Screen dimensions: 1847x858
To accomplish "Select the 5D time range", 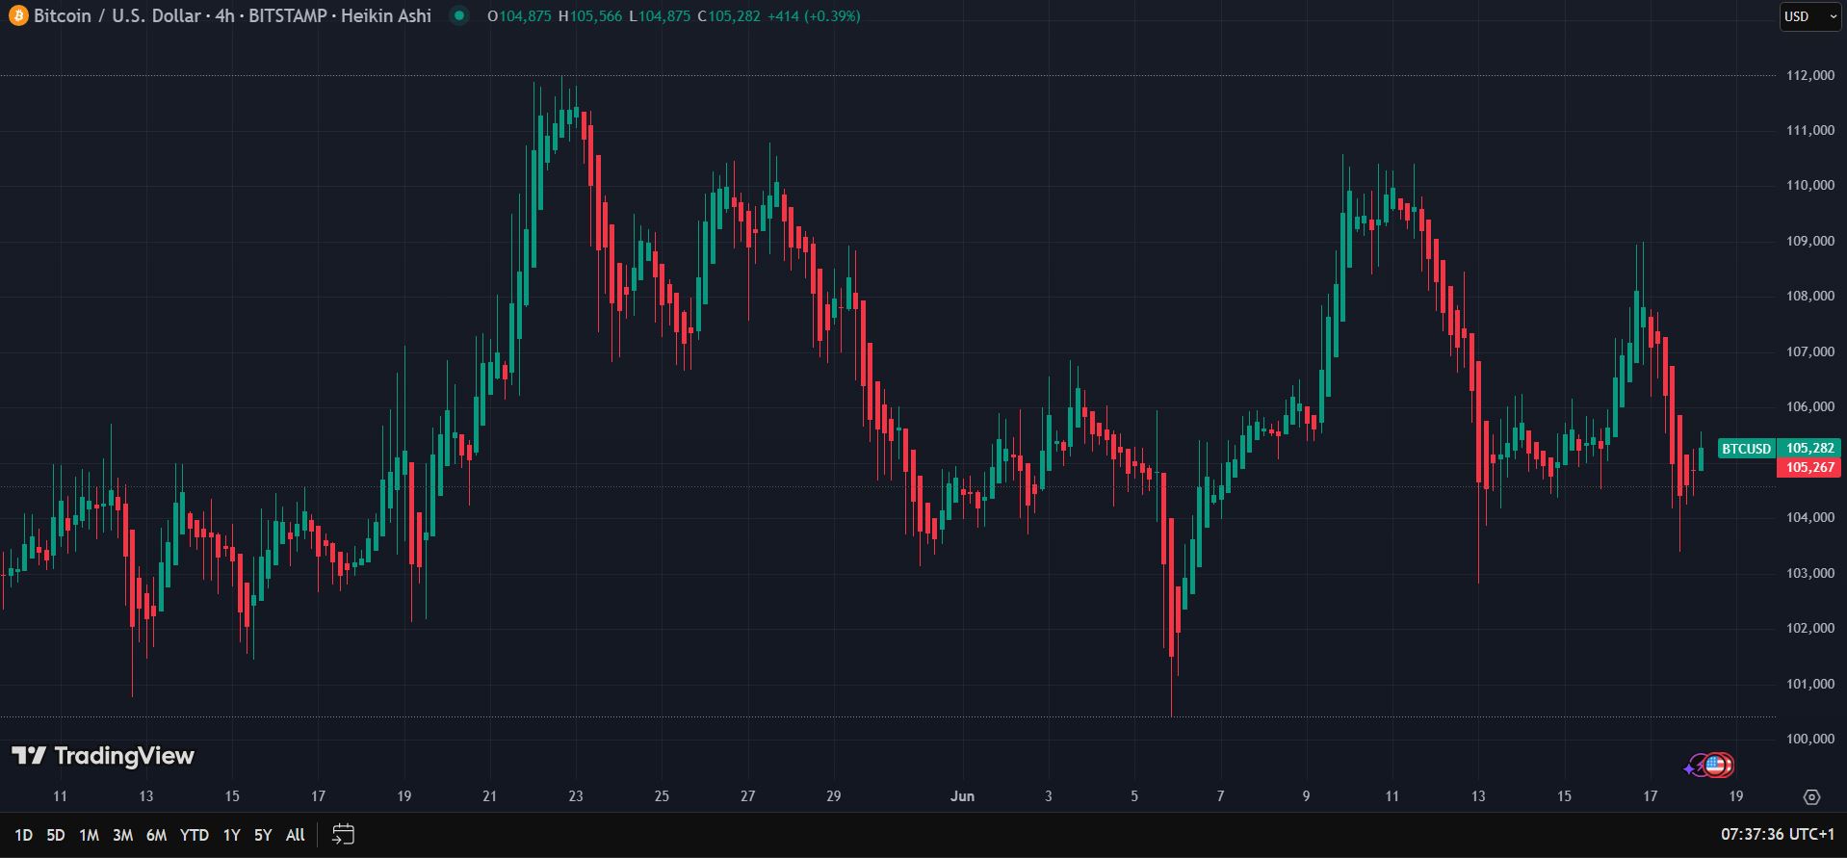I will click(56, 835).
